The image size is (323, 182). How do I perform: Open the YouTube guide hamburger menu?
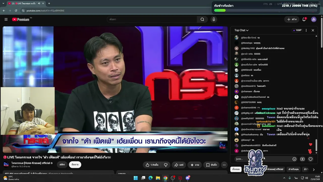point(6,19)
